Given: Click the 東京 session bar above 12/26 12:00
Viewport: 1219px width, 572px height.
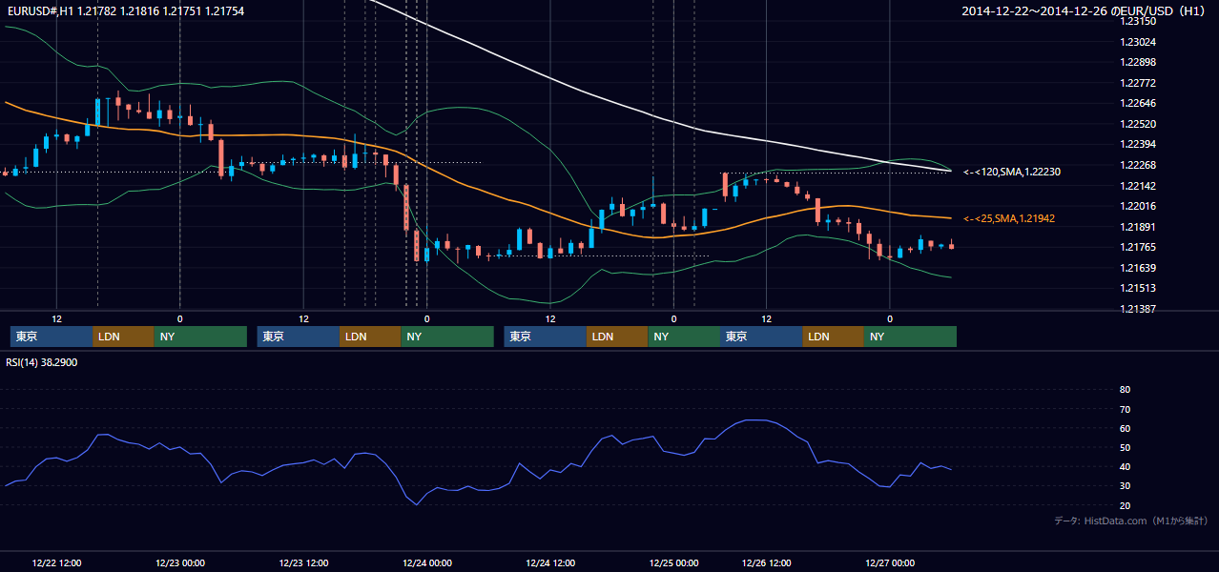Looking at the screenshot, I should tap(761, 337).
